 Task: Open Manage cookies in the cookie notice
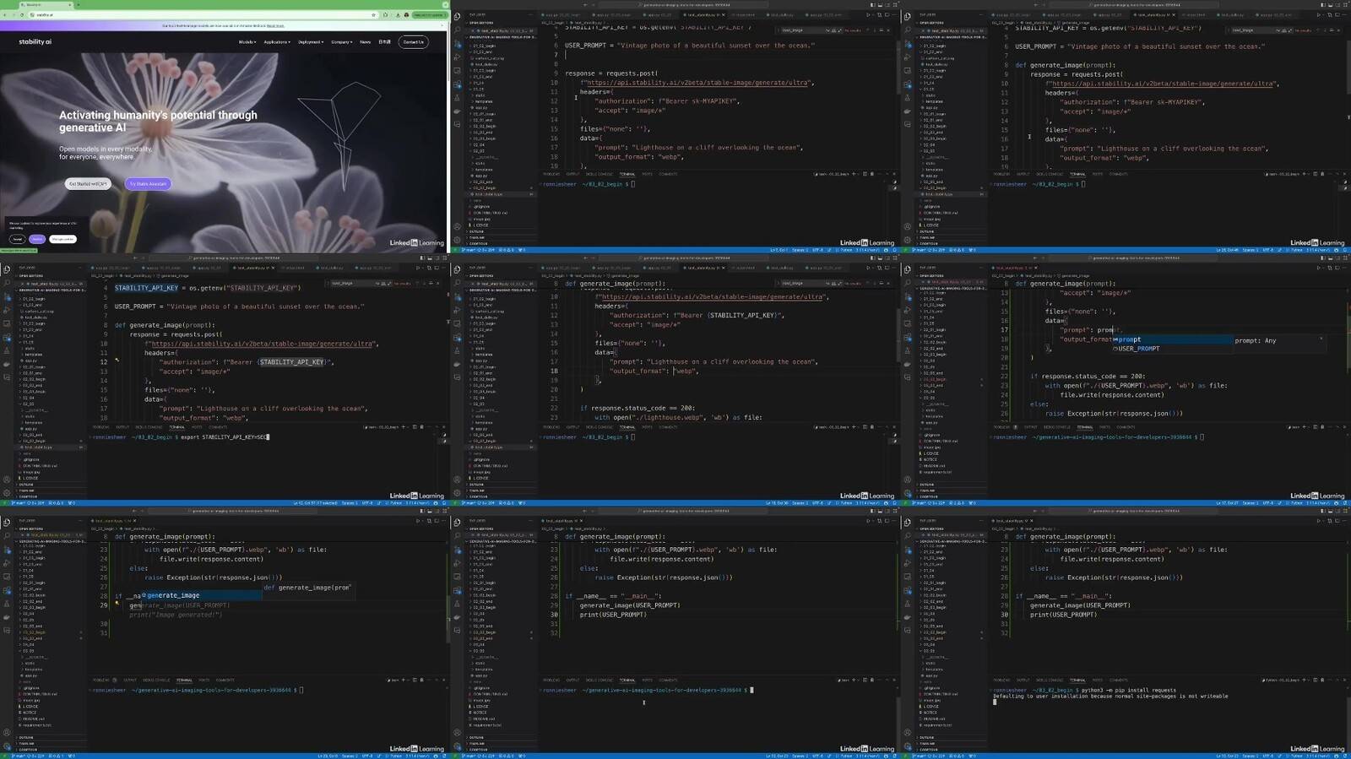click(62, 239)
